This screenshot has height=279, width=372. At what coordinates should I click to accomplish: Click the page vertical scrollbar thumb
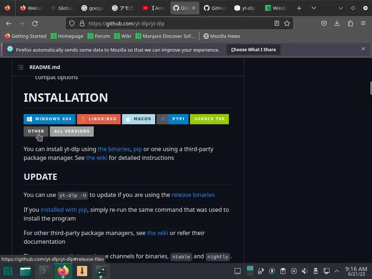[371, 88]
